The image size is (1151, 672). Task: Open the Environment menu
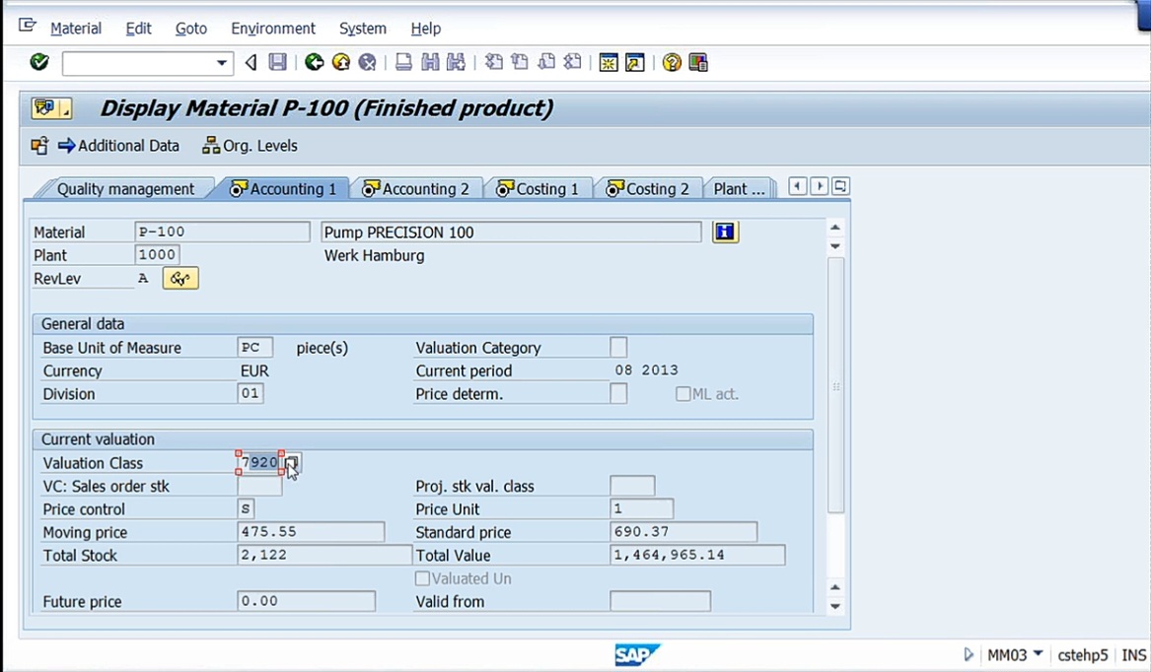(273, 29)
